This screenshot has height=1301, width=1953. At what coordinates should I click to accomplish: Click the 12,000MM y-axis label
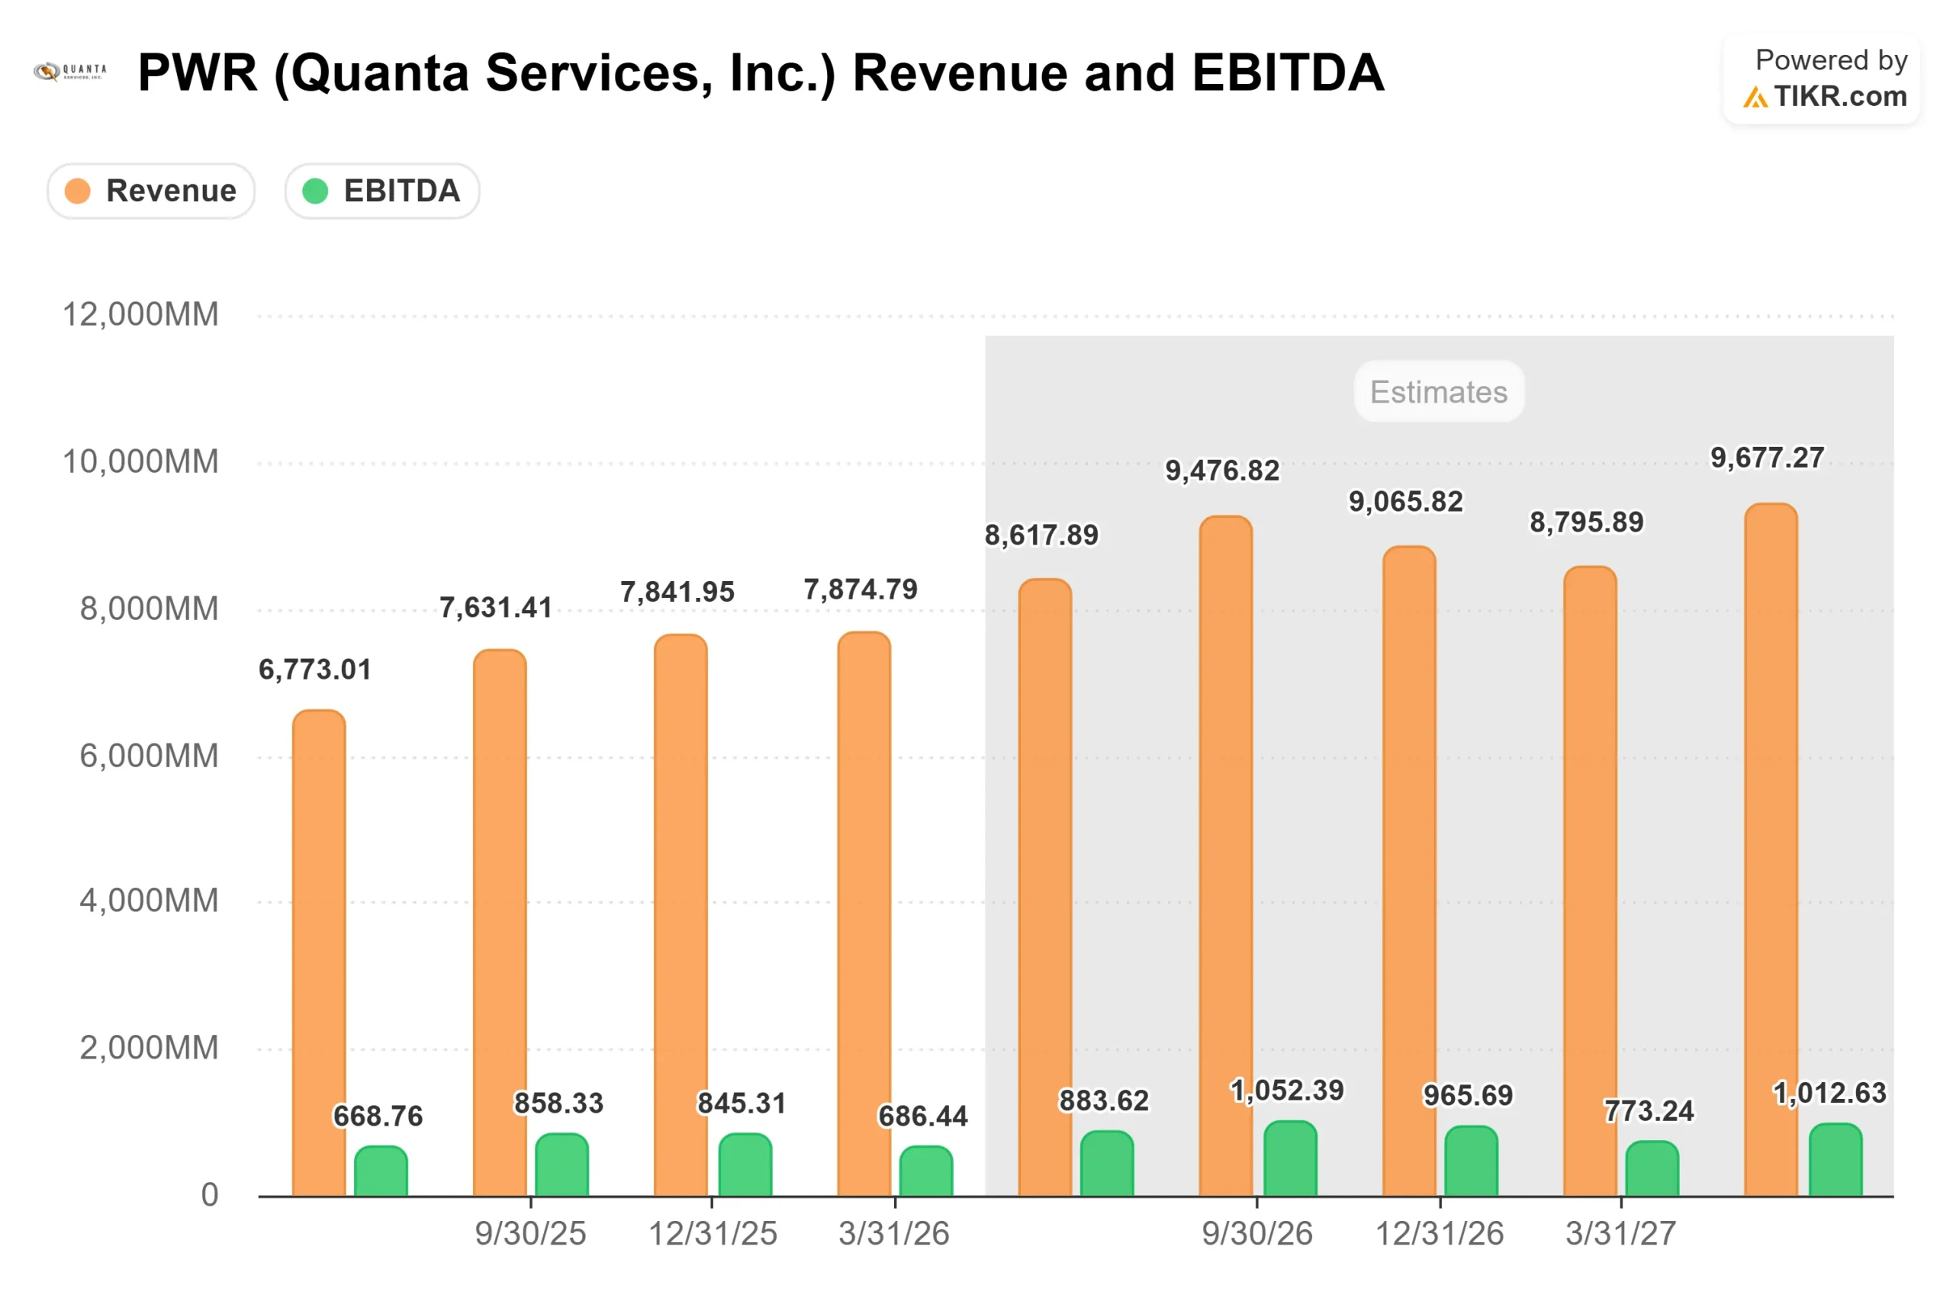[141, 315]
